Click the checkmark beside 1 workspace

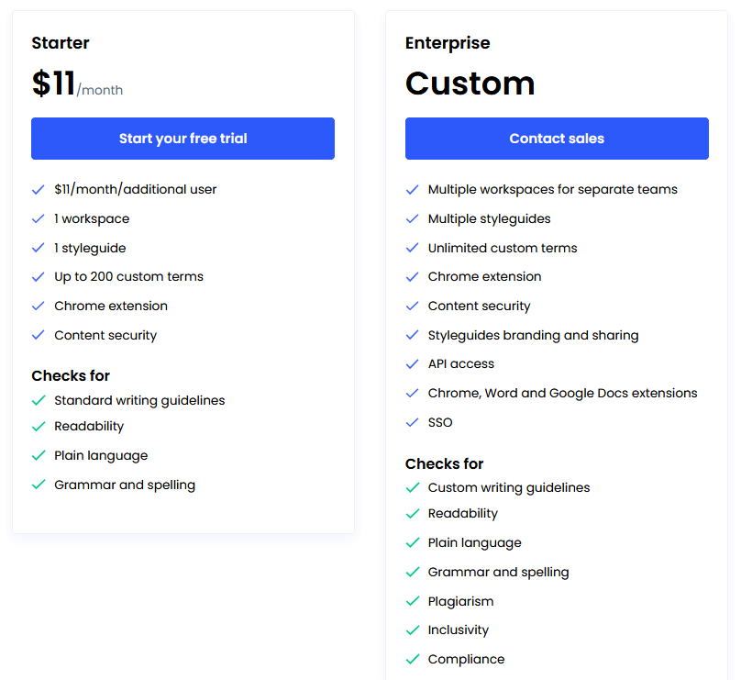click(x=39, y=219)
